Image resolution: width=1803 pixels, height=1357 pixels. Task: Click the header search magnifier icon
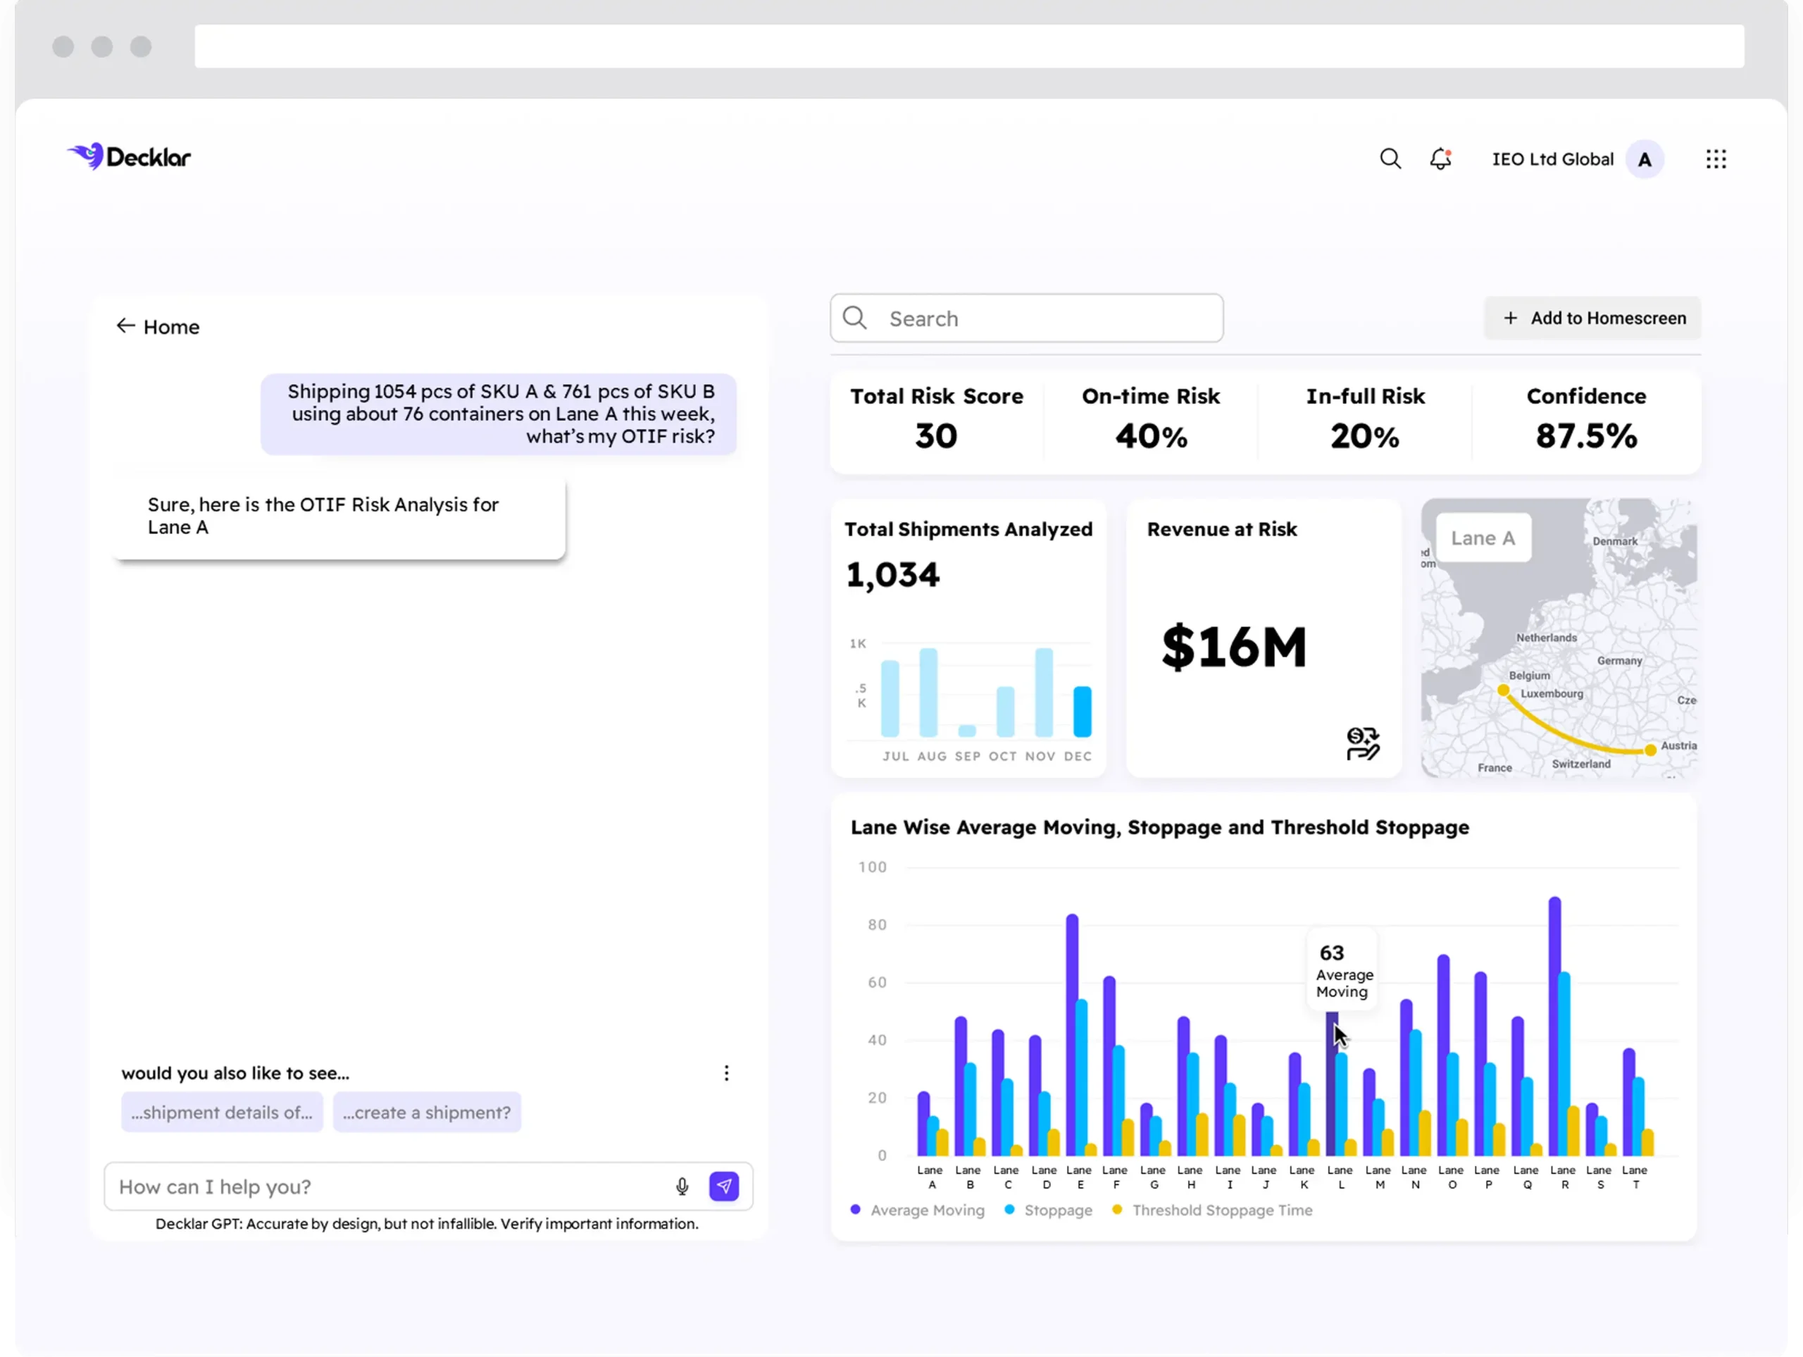(x=1390, y=159)
